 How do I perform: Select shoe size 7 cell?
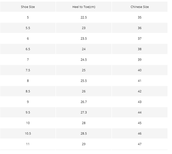coord(28,59)
